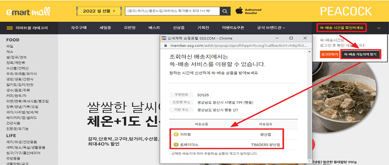Click TRADERS 양산점 store name
Viewport: 389px width, 165px height.
(x=265, y=144)
